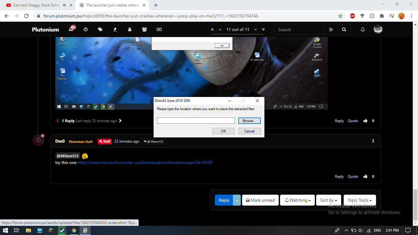Quote the screenshot post
This screenshot has width=418, height=235.
point(353,121)
